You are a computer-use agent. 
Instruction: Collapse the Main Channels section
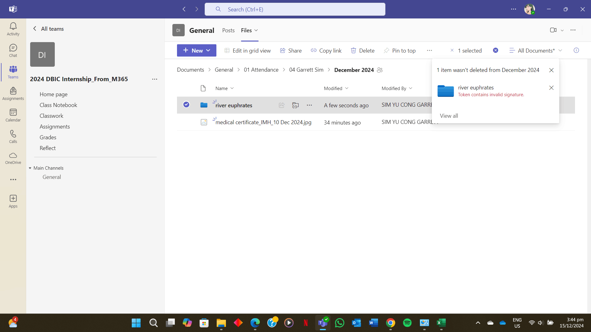tap(30, 168)
